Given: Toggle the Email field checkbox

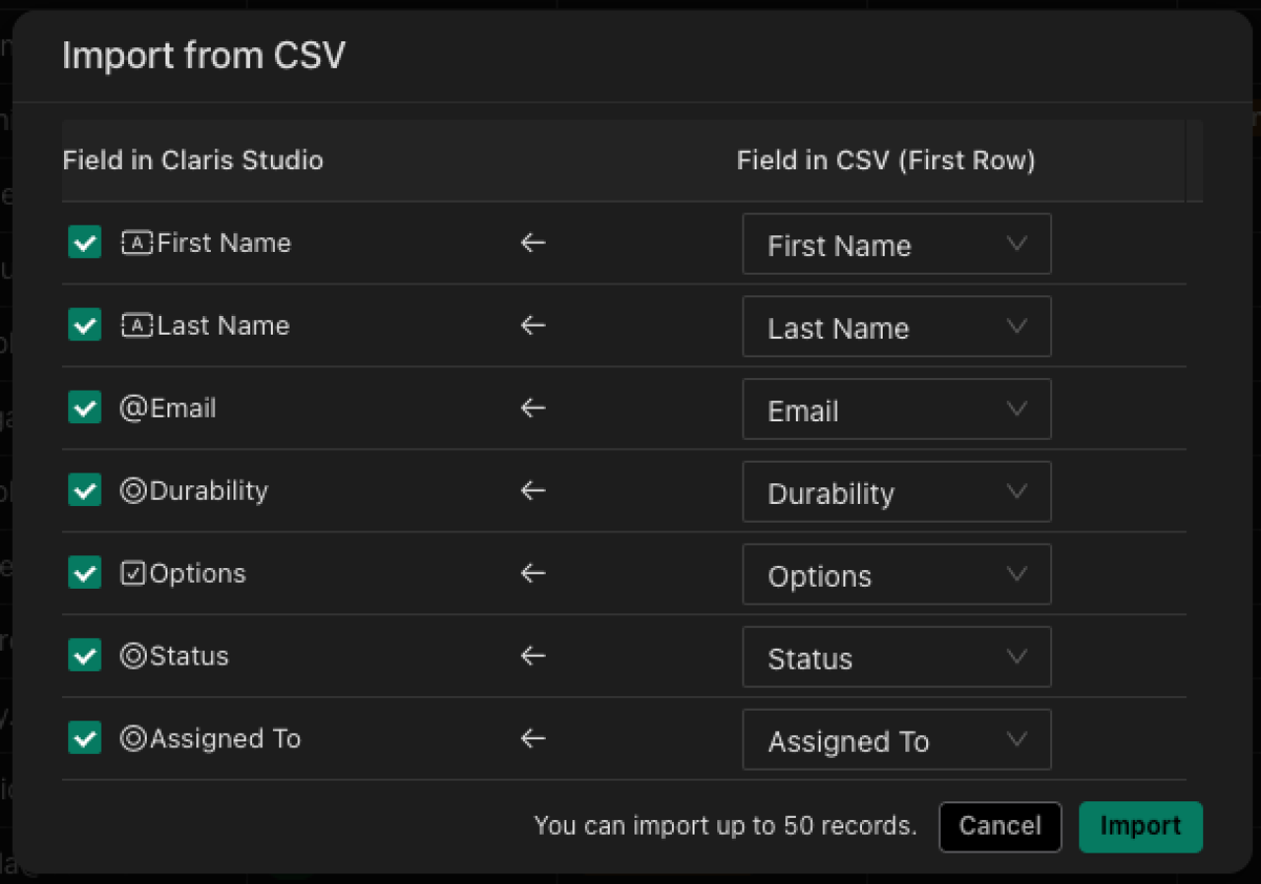Looking at the screenshot, I should (x=85, y=408).
